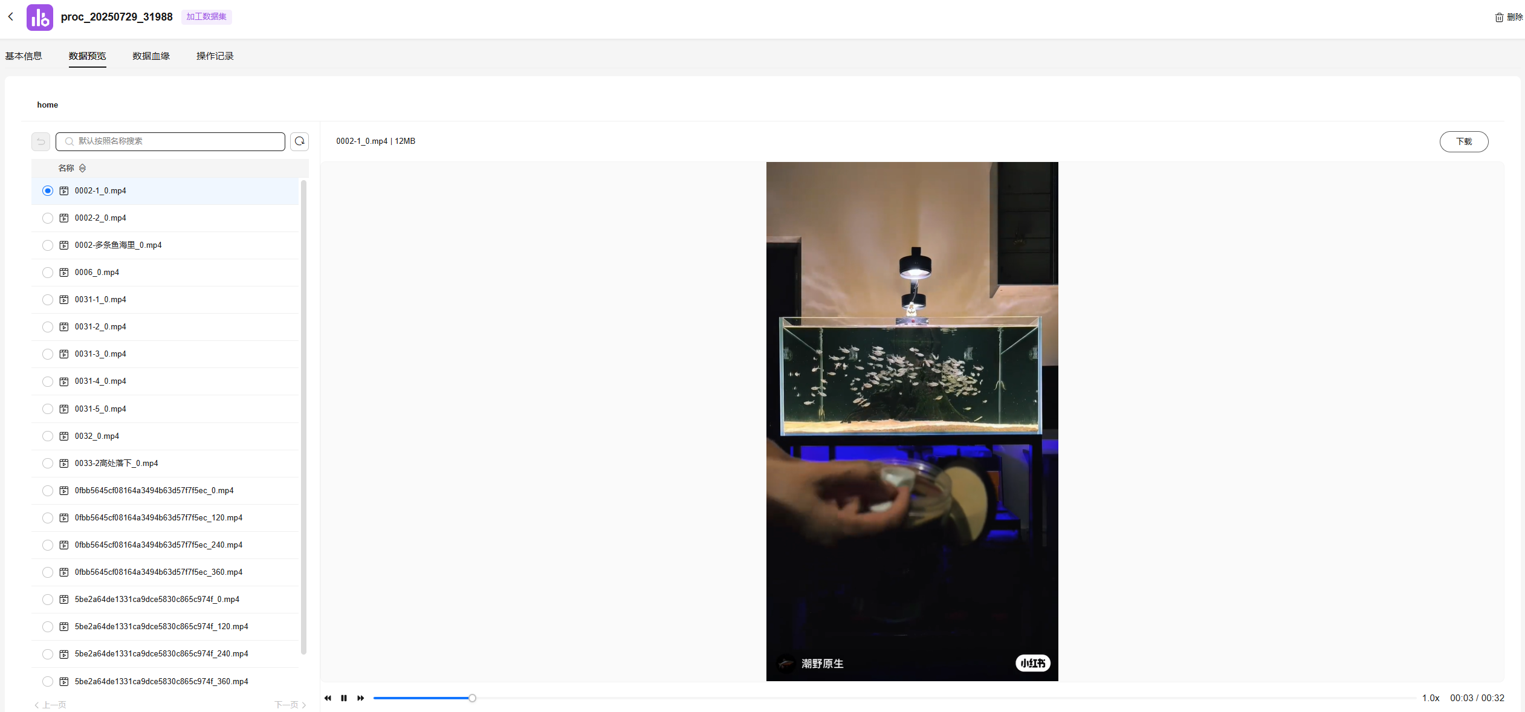Click the 下载 button
1525x712 pixels.
1464,141
